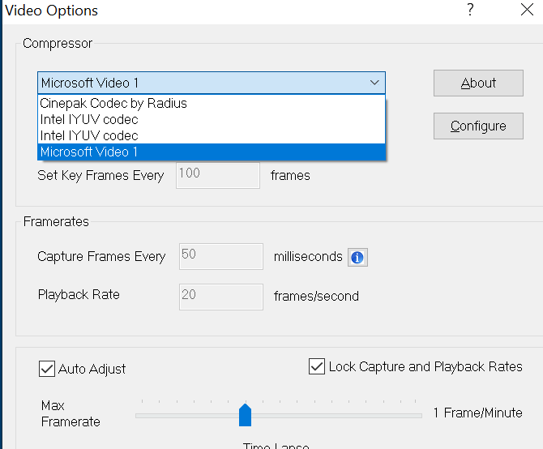543x449 pixels.
Task: Select Cinepak Codec by Radius option
Action: [x=212, y=103]
